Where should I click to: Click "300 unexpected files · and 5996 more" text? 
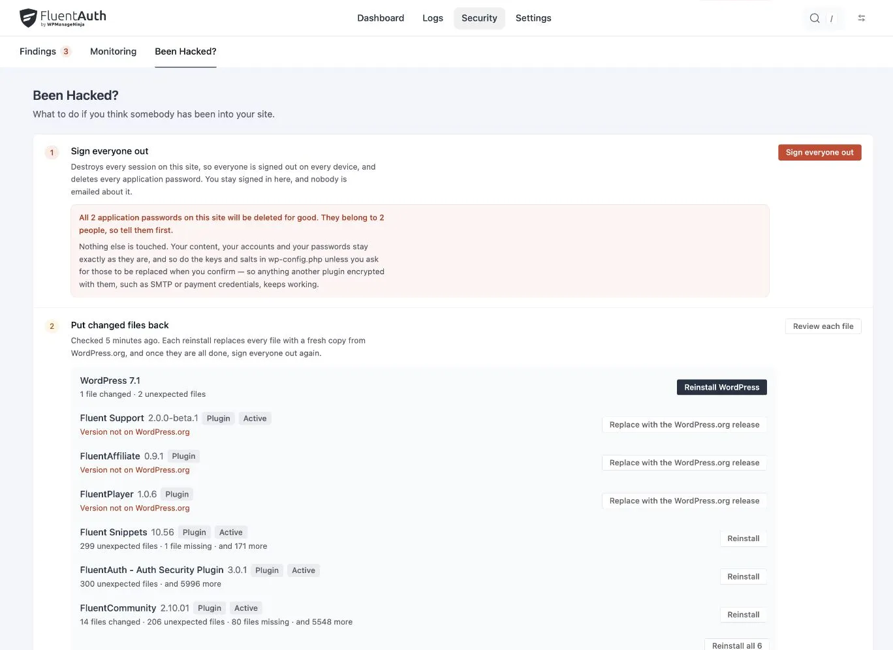click(151, 584)
